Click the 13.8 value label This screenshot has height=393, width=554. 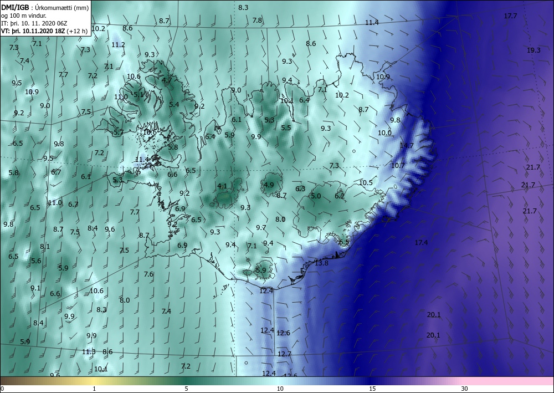tap(321, 263)
